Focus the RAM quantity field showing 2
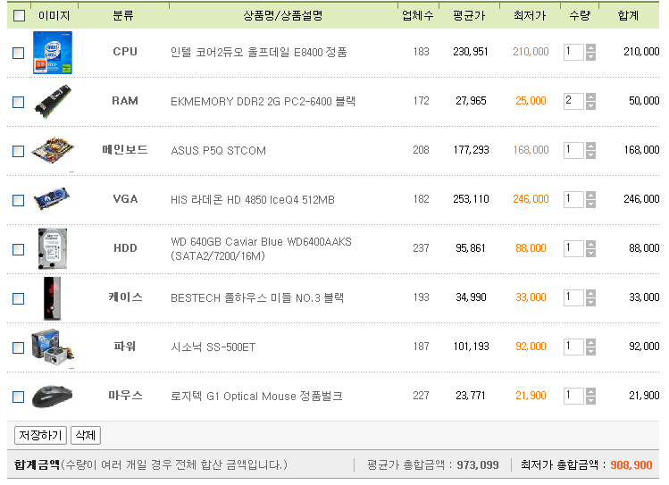Screen dimensions: 669x485 pyautogui.click(x=573, y=101)
